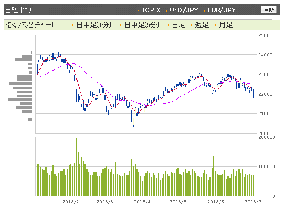Open the USD/JPY chart link
The image size is (285, 212).
(x=184, y=10)
